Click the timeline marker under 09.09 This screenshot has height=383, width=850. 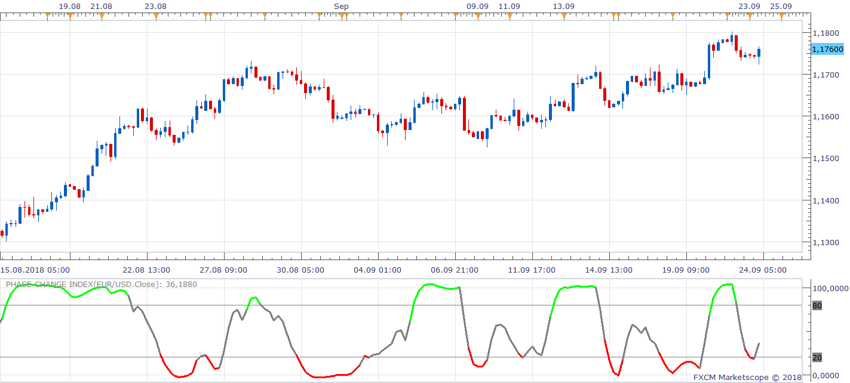[478, 16]
